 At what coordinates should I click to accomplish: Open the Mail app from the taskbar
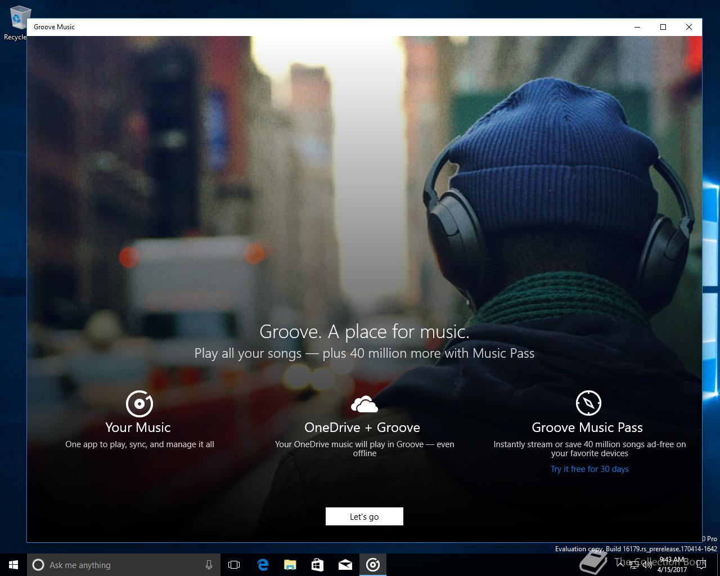pos(345,565)
